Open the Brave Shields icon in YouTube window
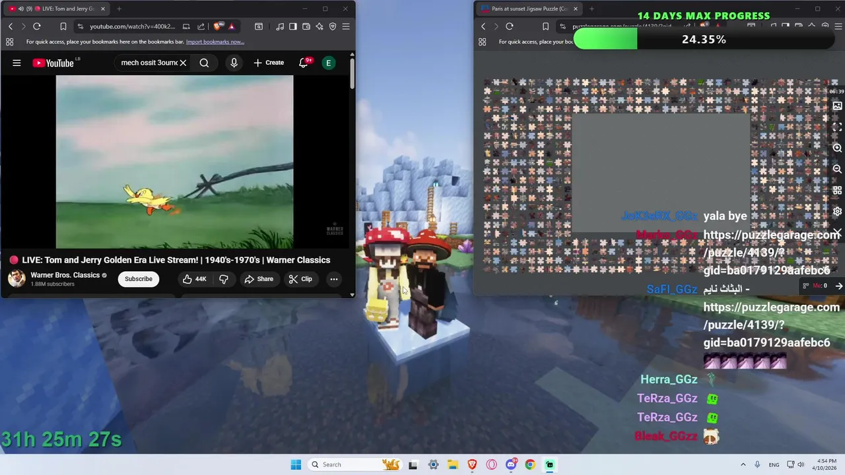This screenshot has height=475, width=845. (217, 26)
